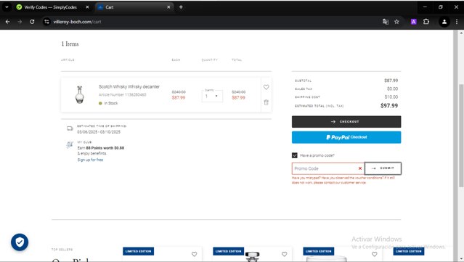Uncheck the Have a promo code checkbox
The image size is (464, 262).
point(294,155)
